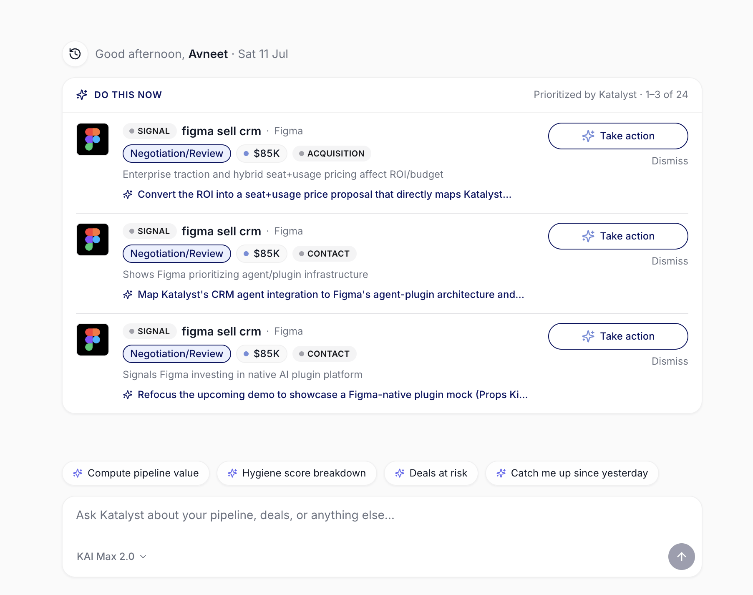
Task: Click the $85K chip in the agent/plugin infrastructure row
Action: [x=262, y=254]
